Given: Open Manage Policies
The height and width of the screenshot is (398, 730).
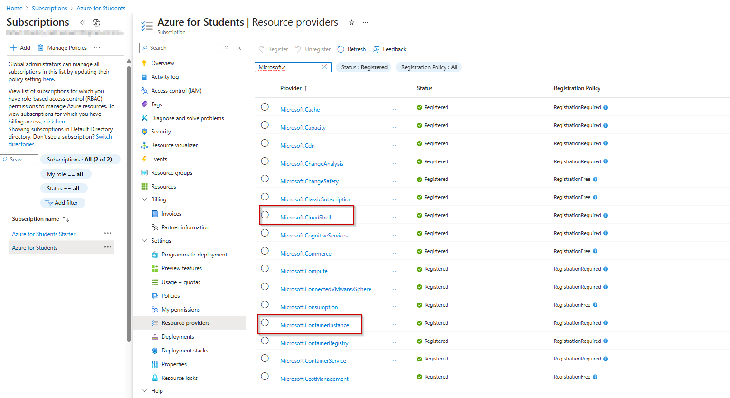Looking at the screenshot, I should (x=62, y=48).
